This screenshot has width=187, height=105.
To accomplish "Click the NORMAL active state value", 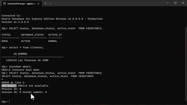I will pos(53,41).
